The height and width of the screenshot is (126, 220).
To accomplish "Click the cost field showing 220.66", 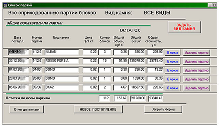I will (x=155, y=87).
